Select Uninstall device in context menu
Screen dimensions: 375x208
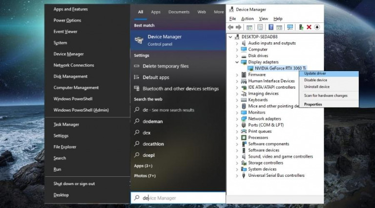pyautogui.click(x=317, y=87)
